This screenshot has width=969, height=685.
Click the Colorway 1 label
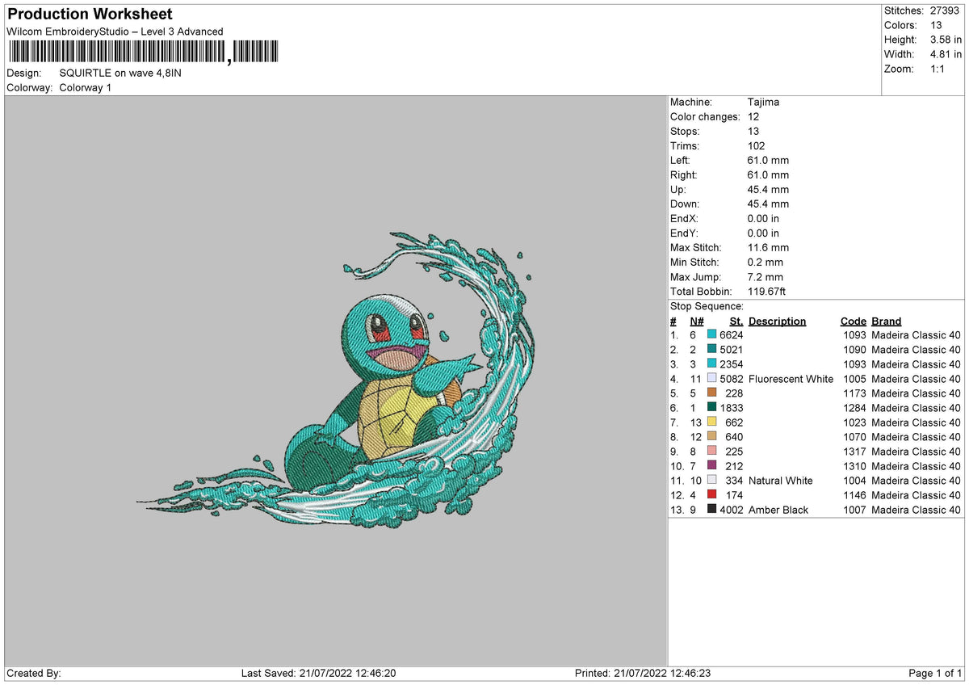point(85,87)
